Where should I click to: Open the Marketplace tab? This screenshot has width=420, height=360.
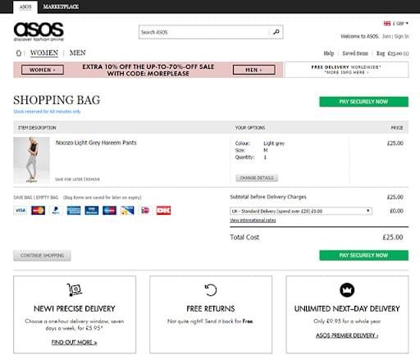61,7
